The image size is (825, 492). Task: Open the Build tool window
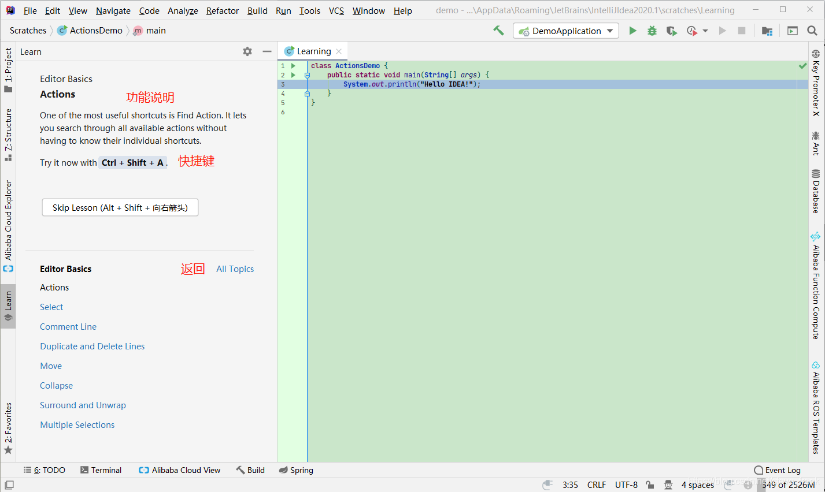(x=250, y=470)
